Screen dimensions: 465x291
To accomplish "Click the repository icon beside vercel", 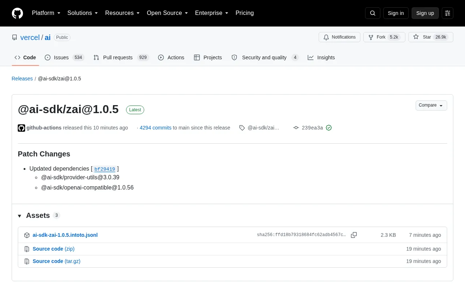I will pos(15,37).
